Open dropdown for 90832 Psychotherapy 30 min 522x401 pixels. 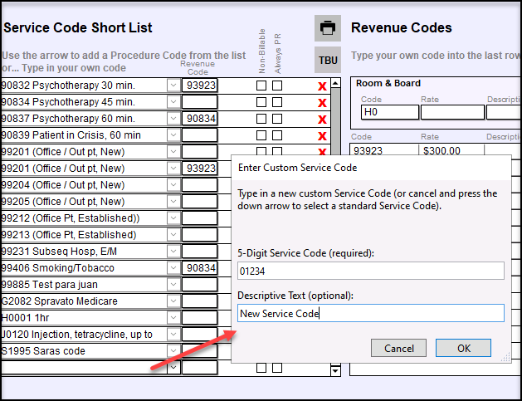[173, 86]
